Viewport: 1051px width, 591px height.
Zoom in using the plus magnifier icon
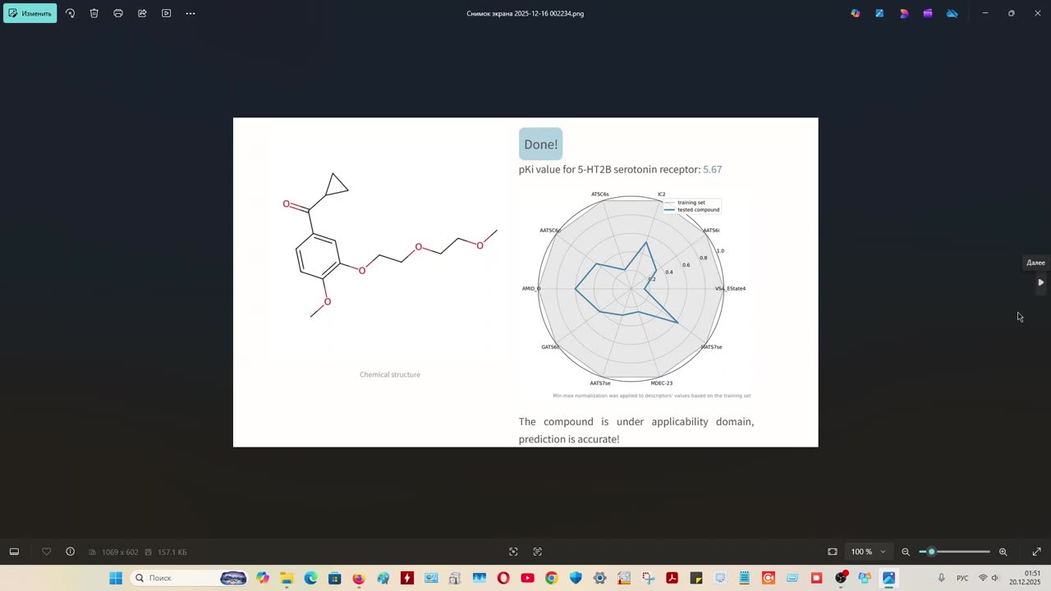(1003, 552)
